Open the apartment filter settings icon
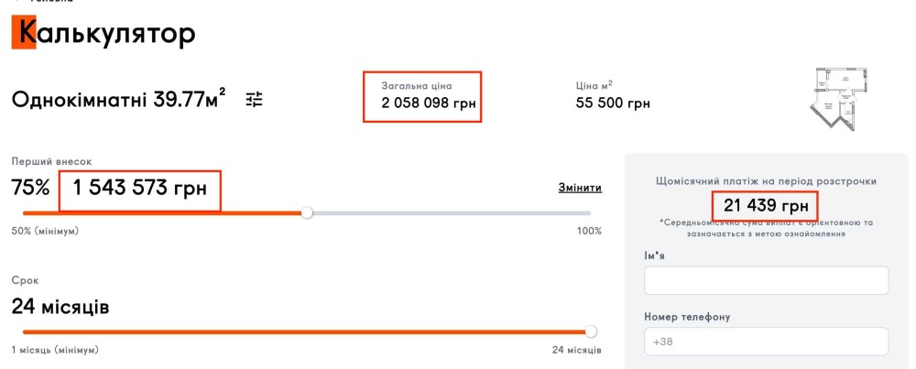The width and height of the screenshot is (916, 369). click(x=254, y=100)
